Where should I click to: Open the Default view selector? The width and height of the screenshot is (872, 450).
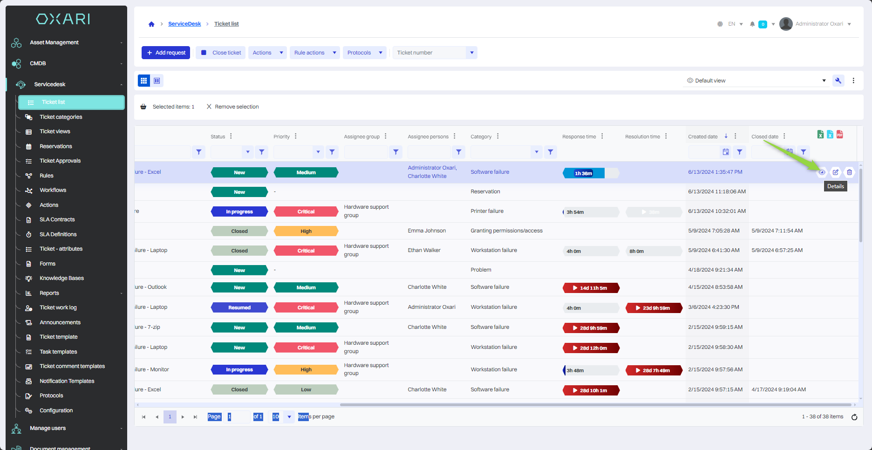(756, 81)
